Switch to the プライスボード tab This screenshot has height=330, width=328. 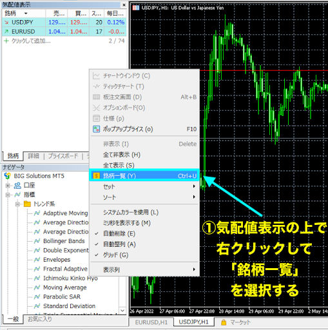pos(63,156)
